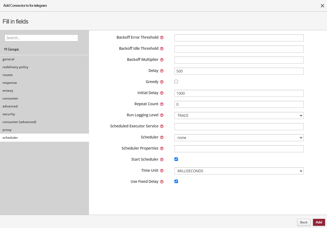Image resolution: width=327 pixels, height=228 pixels.
Task: Select the redelivery policy group
Action: click(15, 67)
